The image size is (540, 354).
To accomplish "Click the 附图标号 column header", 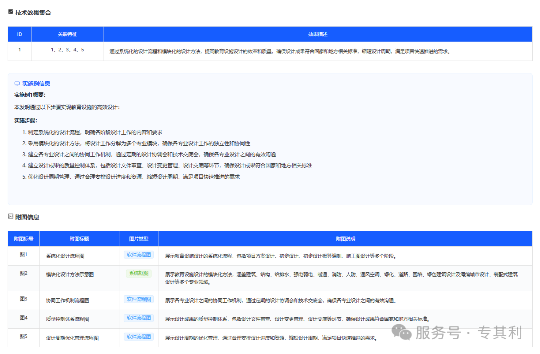I will point(24,239).
